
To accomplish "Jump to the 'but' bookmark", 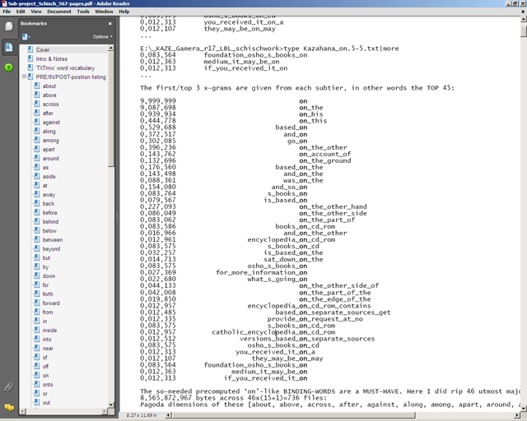I will [46, 258].
